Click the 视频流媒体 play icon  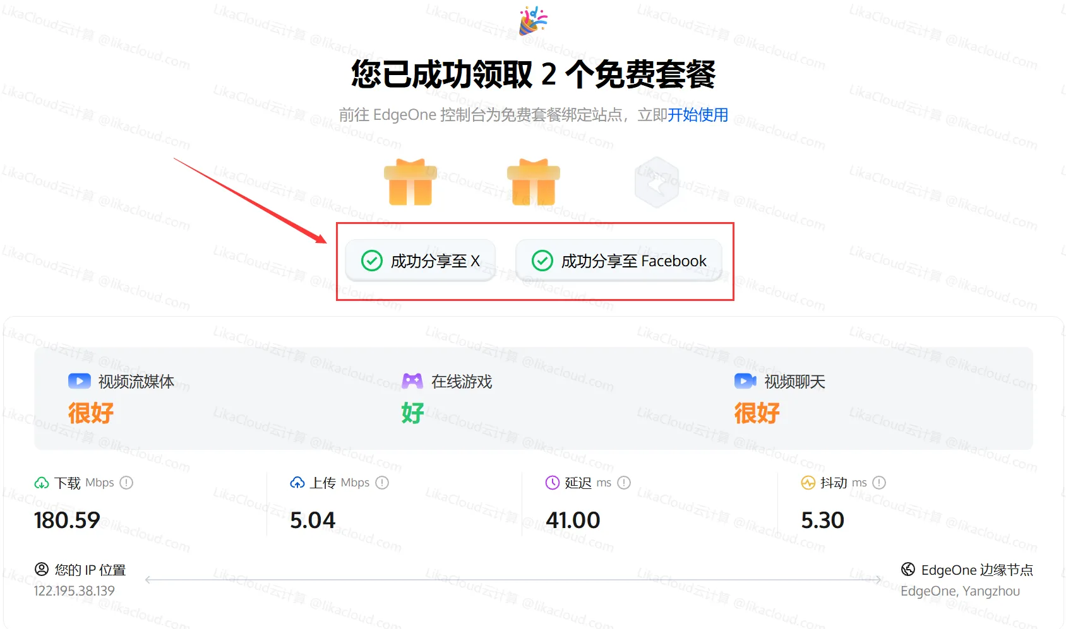80,381
